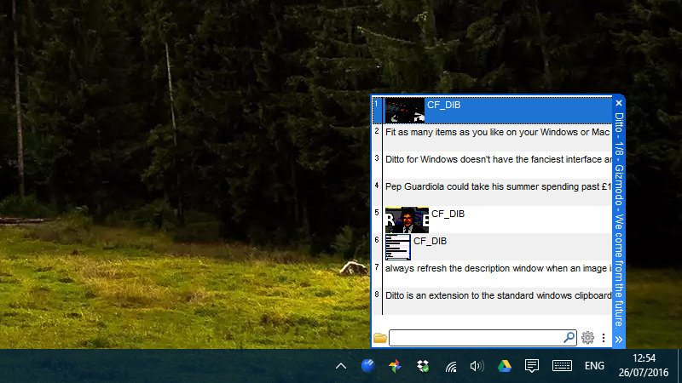682x383 pixels.
Task: Expand Ditto with the double chevron
Action: click(619, 339)
